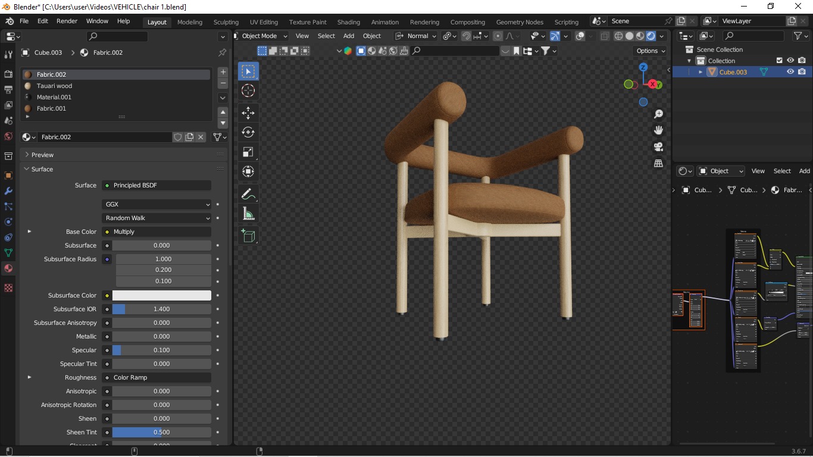Select the Annotate pencil tool
This screenshot has height=457, width=813.
(248, 194)
